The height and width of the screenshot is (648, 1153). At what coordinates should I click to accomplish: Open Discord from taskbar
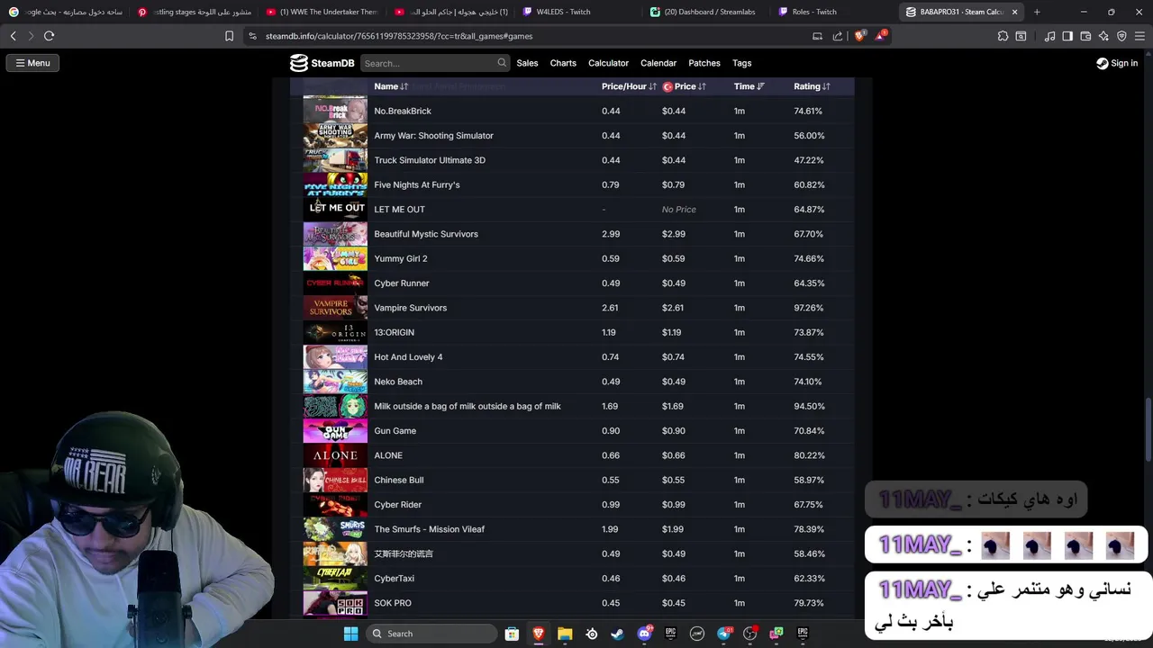coord(644,634)
